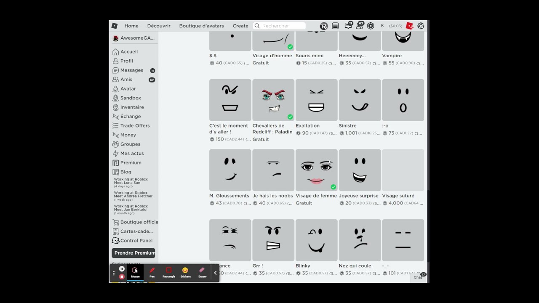Click the Robux hexagon icon in the top bar
The height and width of the screenshot is (303, 539).
[x=371, y=26]
